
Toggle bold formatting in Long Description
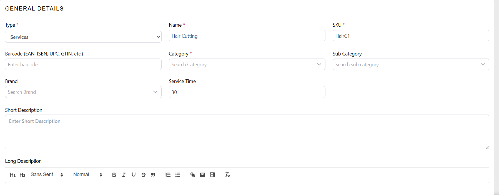[x=114, y=175]
